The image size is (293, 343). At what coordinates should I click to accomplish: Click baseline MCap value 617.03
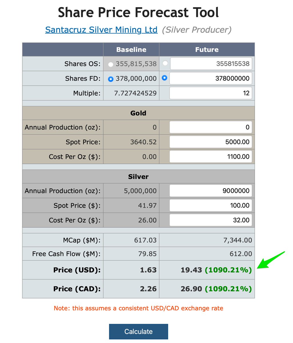(145, 240)
